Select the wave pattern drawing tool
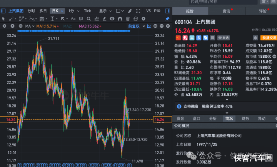The image size is (277, 167). [x=32, y=19]
